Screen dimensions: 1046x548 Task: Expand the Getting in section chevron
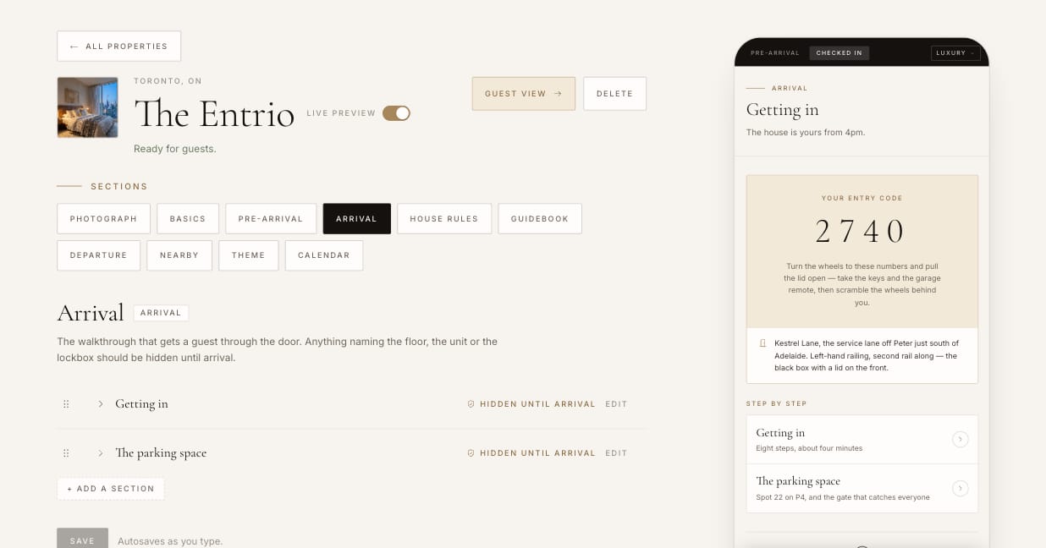point(100,404)
